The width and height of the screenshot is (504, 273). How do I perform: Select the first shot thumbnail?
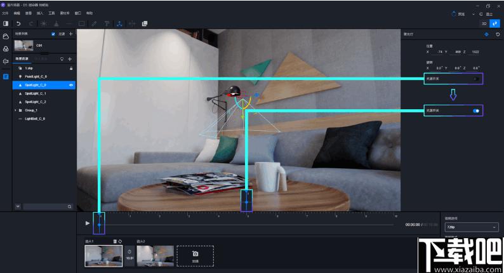click(103, 256)
